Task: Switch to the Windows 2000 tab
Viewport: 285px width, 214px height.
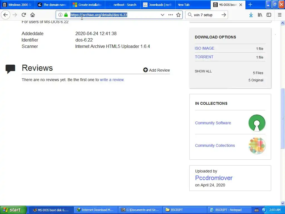Action: (x=18, y=5)
